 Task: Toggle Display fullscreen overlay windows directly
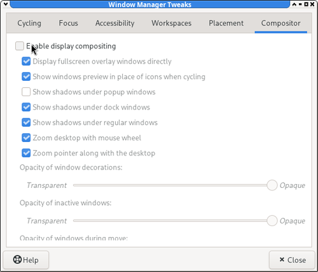[x=26, y=61]
